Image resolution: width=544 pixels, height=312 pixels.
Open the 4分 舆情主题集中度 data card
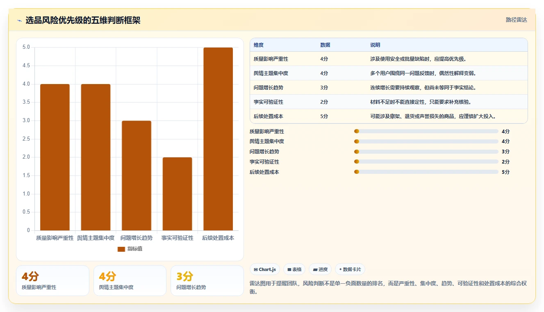pos(130,280)
